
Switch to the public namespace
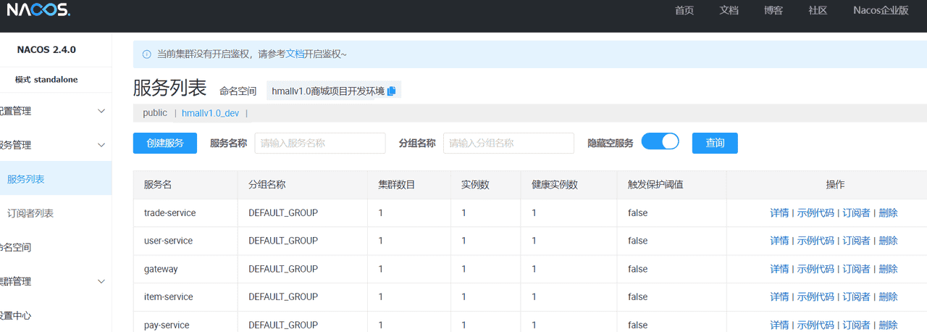tap(155, 113)
